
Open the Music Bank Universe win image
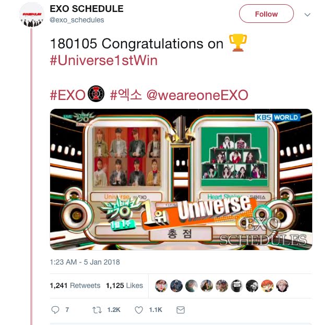pyautogui.click(x=181, y=179)
